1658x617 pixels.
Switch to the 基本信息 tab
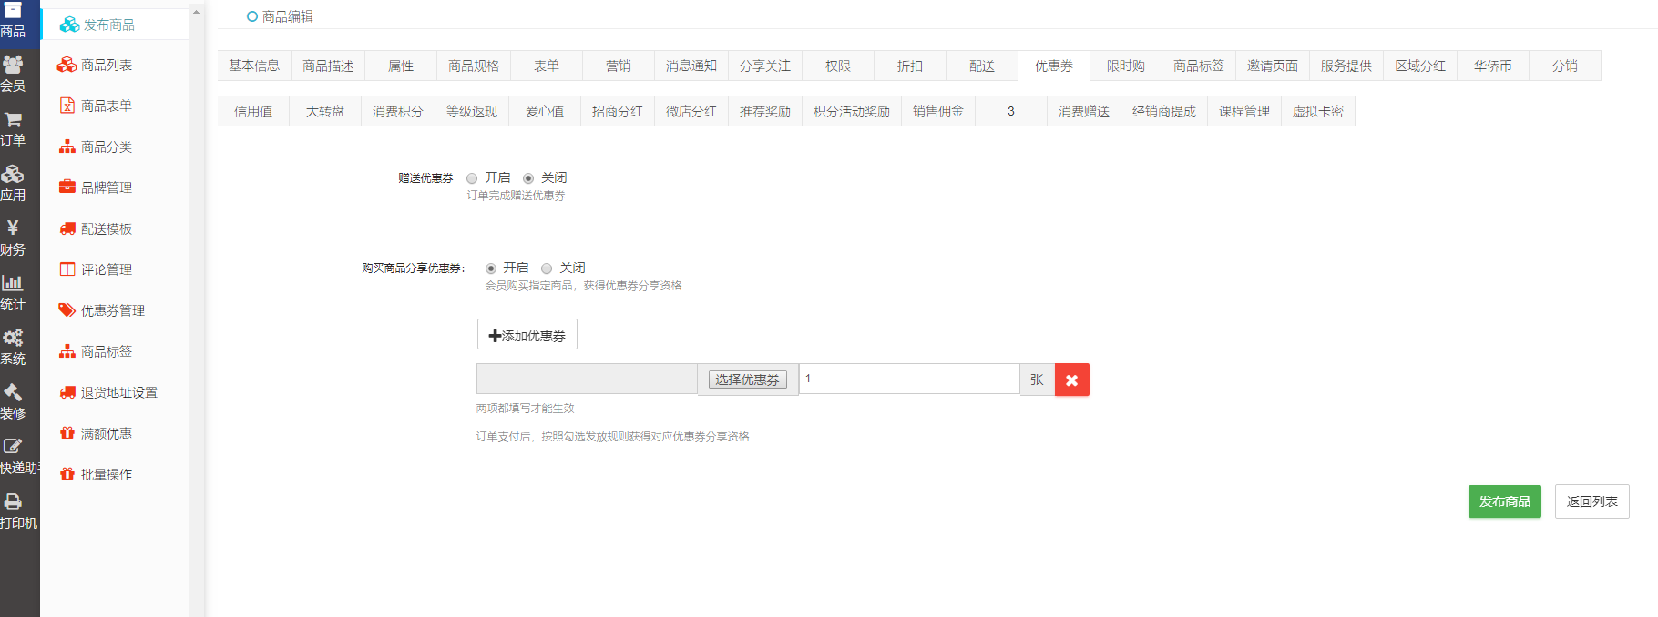pyautogui.click(x=254, y=66)
